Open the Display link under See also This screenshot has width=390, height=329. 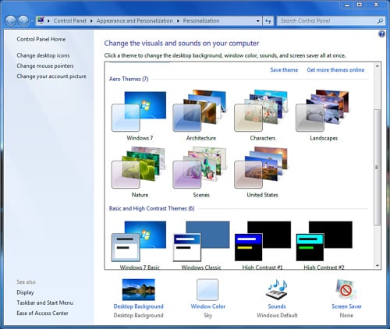point(25,292)
